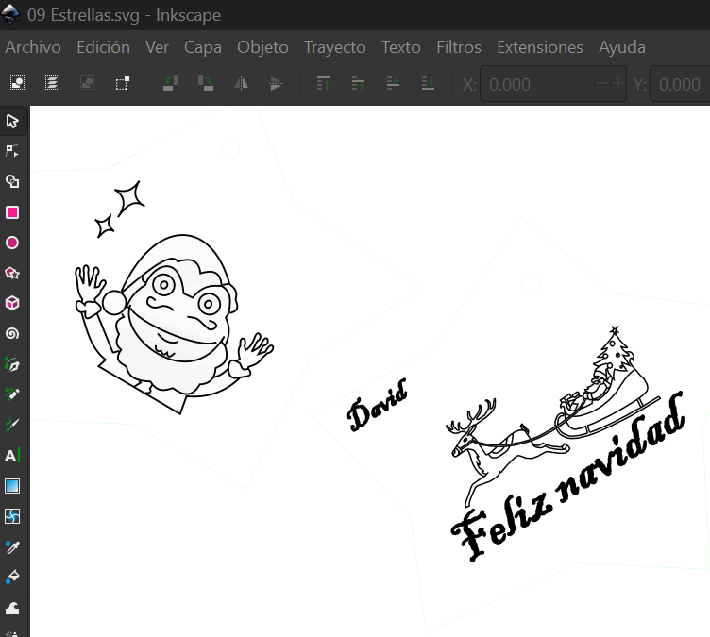This screenshot has height=637, width=710.
Task: Select the Node editing tool
Action: click(x=12, y=151)
